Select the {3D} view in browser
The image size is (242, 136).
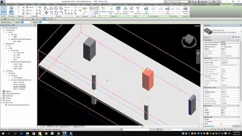(x=15, y=37)
